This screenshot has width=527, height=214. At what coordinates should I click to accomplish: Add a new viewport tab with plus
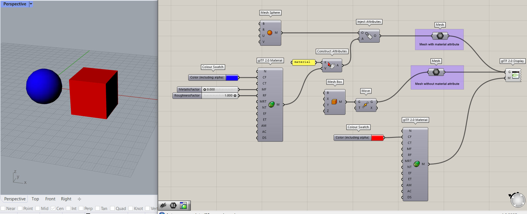click(x=79, y=199)
